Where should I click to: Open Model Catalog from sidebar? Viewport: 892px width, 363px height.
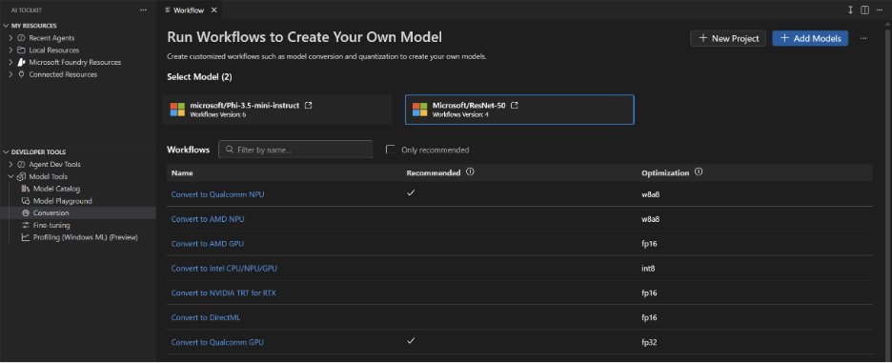coord(56,189)
